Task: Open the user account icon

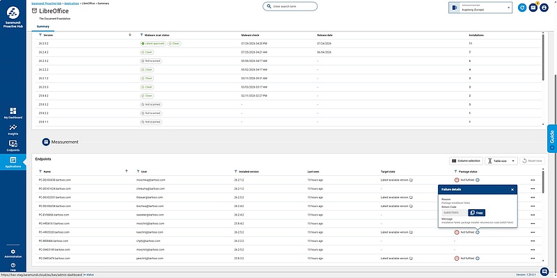Action: point(544,8)
